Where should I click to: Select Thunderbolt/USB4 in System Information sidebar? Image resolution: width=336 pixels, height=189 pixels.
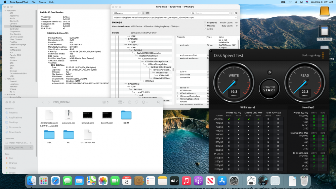(18, 74)
